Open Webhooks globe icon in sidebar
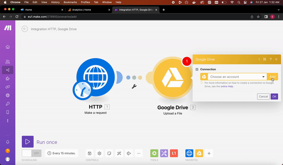The width and height of the screenshot is (283, 165). coord(7,95)
